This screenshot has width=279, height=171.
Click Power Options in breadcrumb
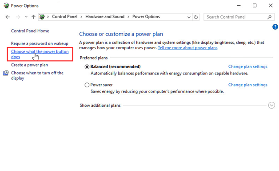pos(146,17)
